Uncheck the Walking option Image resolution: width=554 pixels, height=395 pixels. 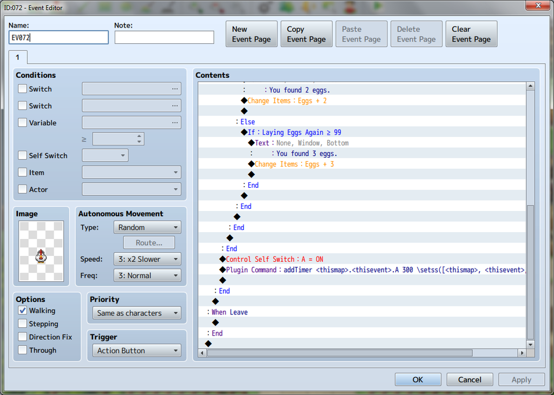coord(23,311)
